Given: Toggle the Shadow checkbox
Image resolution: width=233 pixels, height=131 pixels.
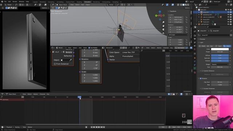Looking at the screenshot, I should coord(201,79).
